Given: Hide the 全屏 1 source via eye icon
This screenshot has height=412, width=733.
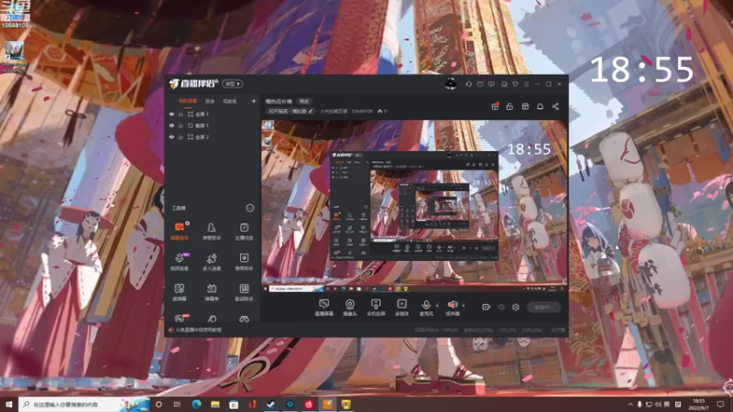Looking at the screenshot, I should (171, 114).
